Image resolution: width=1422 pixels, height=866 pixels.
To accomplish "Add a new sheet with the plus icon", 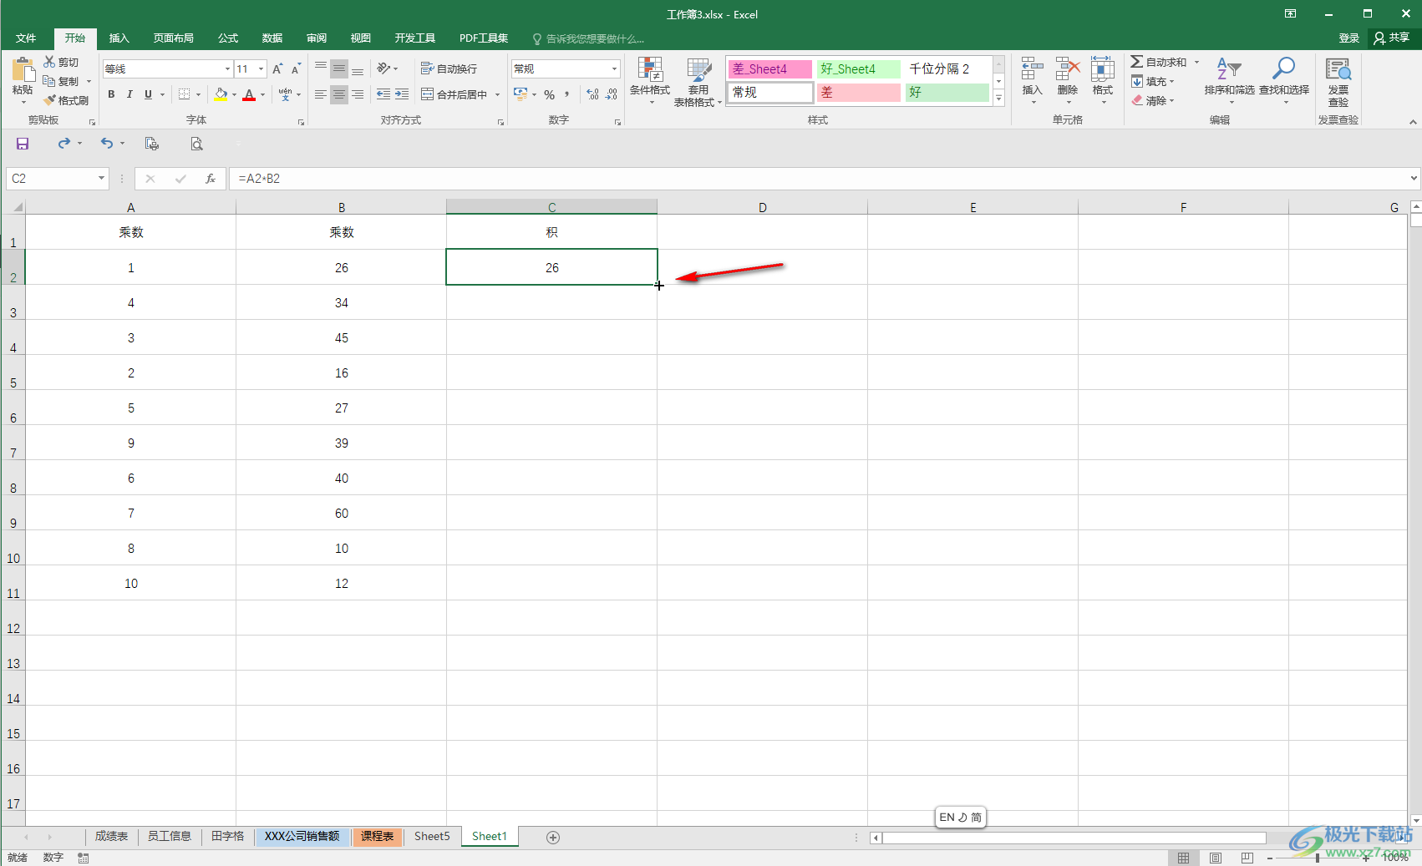I will click(x=553, y=838).
